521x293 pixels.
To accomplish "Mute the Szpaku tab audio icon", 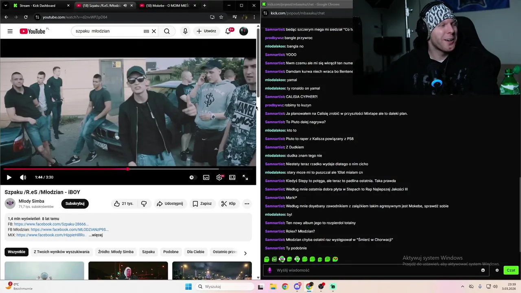I will (x=125, y=6).
